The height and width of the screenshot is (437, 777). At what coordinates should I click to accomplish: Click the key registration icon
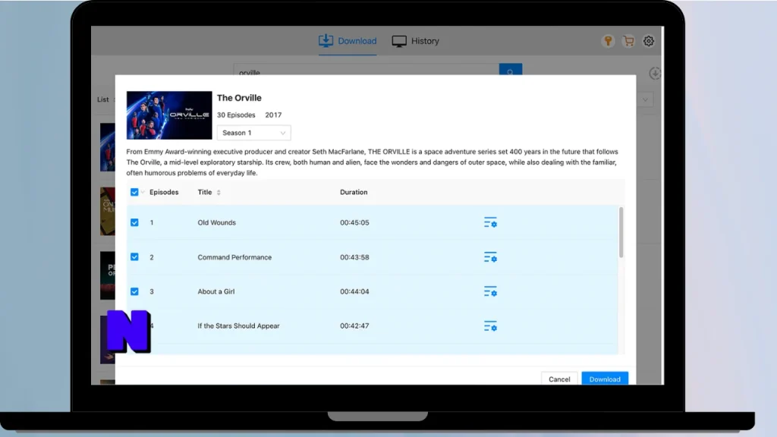608,41
